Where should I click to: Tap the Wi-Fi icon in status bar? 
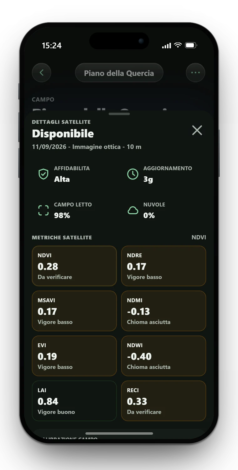(x=178, y=45)
